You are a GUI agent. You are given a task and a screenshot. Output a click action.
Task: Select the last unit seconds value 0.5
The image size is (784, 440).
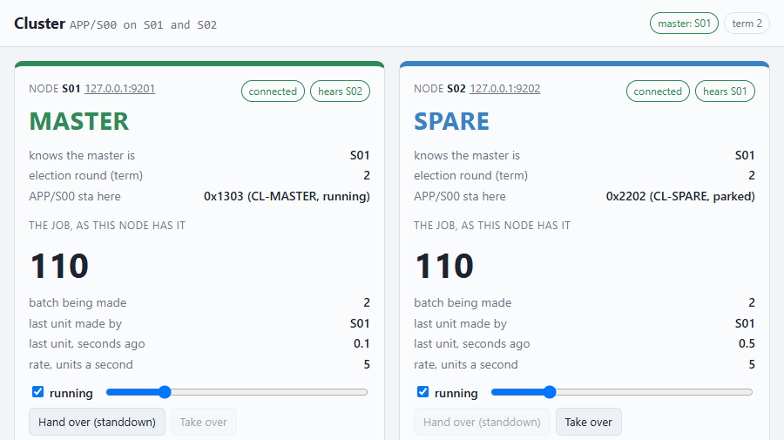pos(747,343)
